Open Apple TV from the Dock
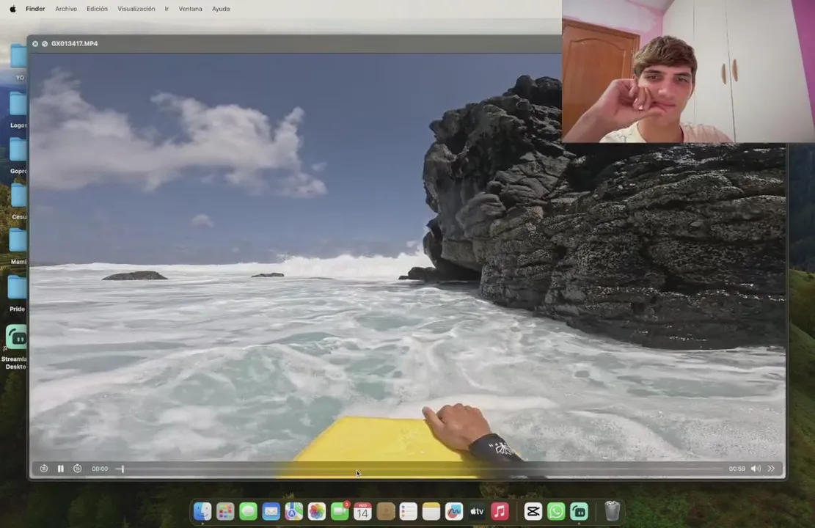This screenshot has height=528, width=815. pyautogui.click(x=477, y=512)
